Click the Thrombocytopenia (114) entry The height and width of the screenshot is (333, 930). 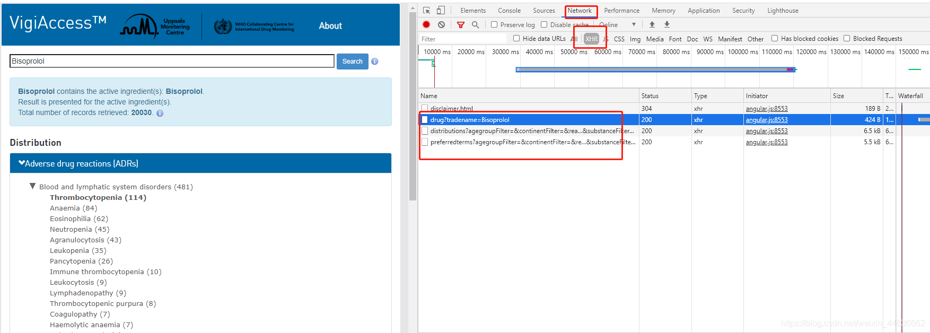coord(98,197)
